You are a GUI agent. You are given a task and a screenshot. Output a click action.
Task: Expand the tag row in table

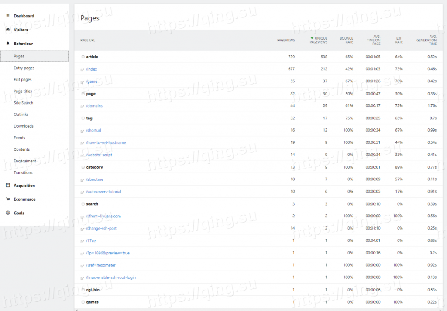click(83, 118)
